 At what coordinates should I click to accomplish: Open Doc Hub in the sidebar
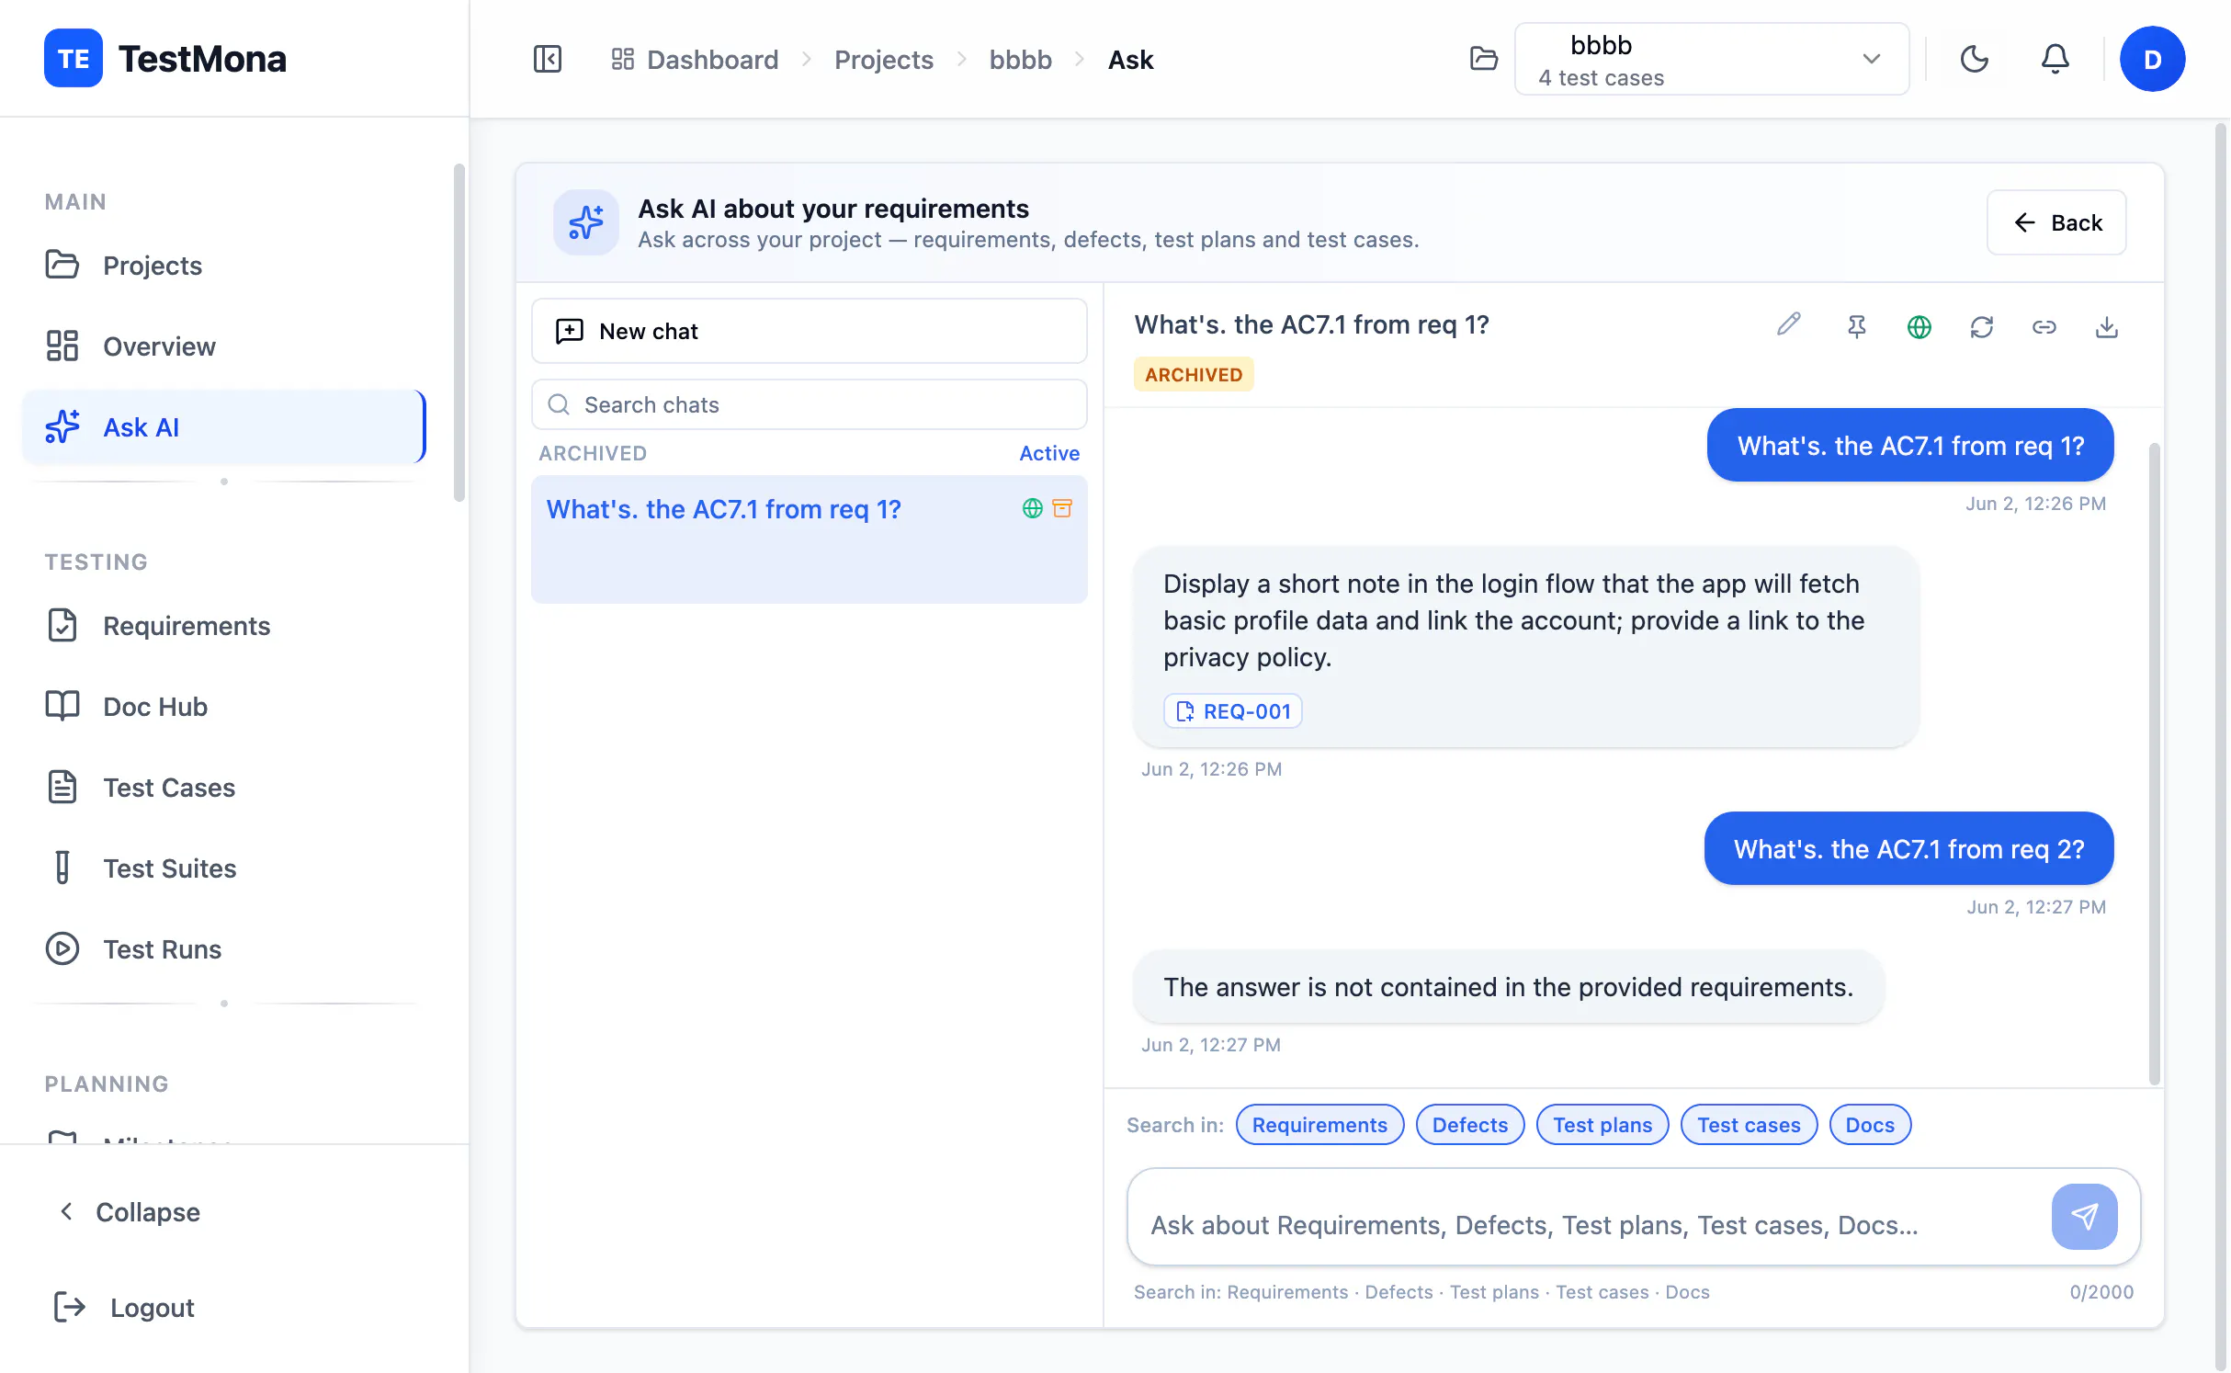click(x=224, y=707)
